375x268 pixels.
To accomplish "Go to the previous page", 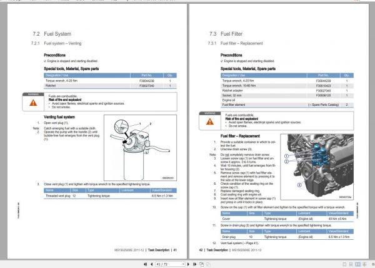I will pyautogui.click(x=152, y=264).
